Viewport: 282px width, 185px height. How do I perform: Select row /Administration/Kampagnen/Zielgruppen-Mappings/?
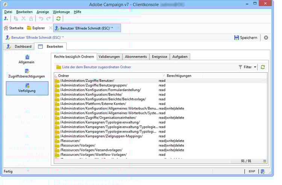tap(160, 136)
